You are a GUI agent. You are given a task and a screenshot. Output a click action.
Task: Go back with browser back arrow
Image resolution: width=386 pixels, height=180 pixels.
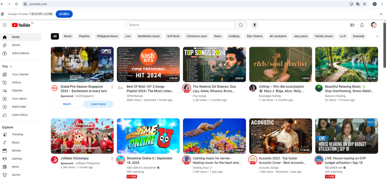point(2,4)
